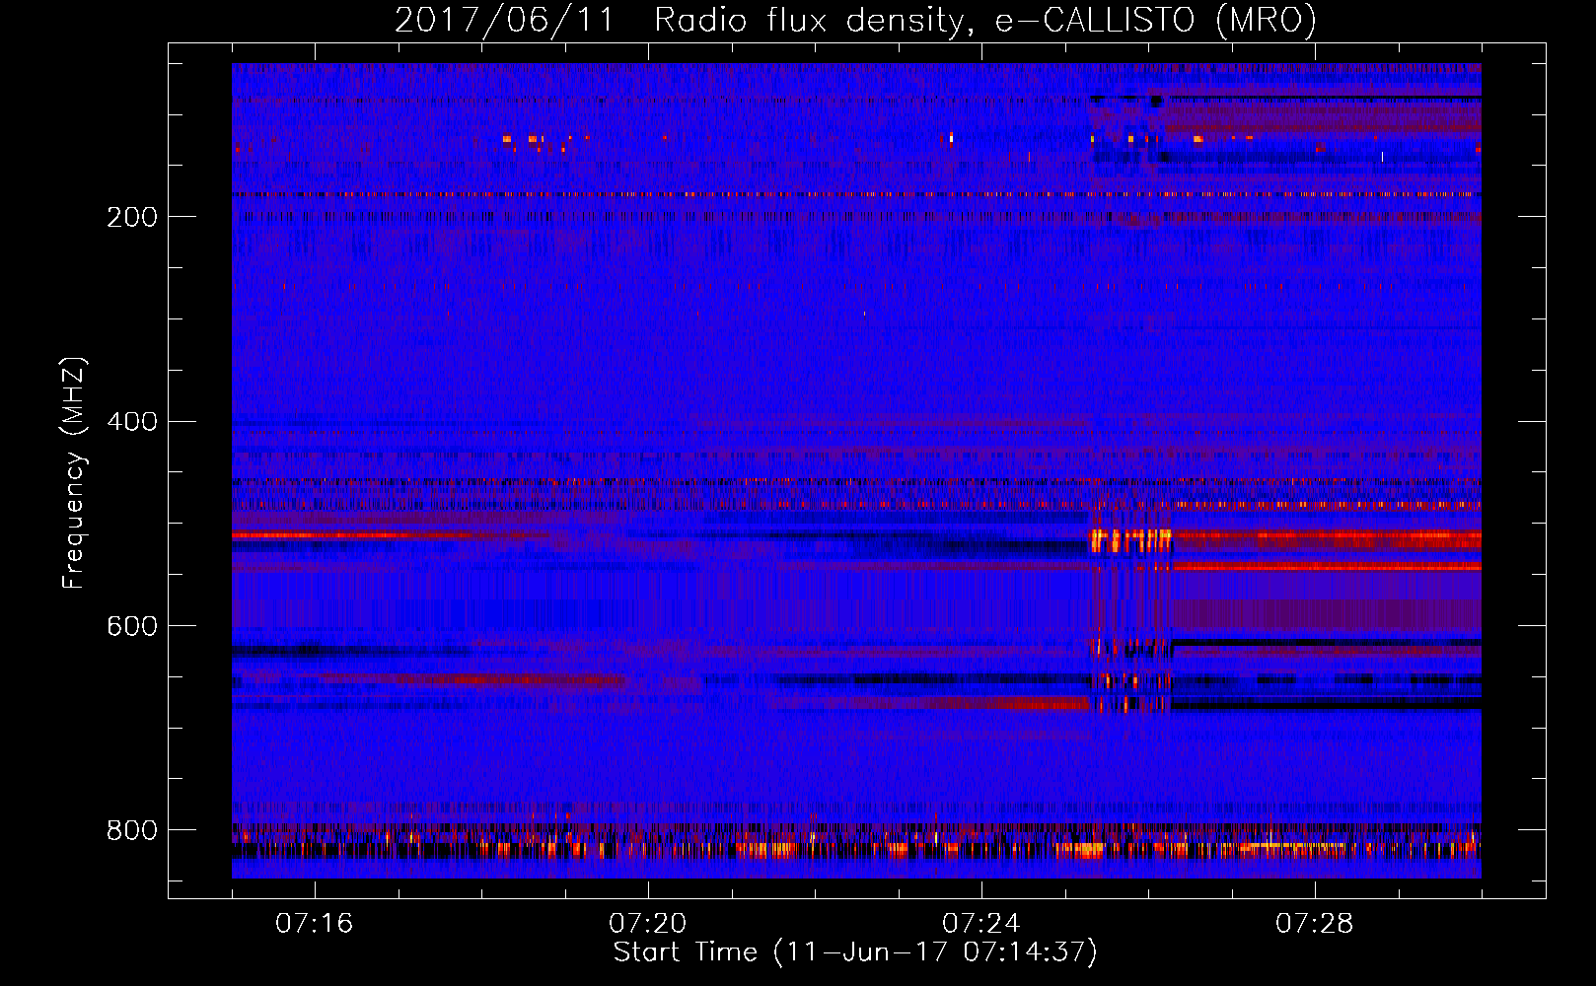Screen dimensions: 1596x986
Task: Click the 07:28 time tick label
Action: (1314, 924)
